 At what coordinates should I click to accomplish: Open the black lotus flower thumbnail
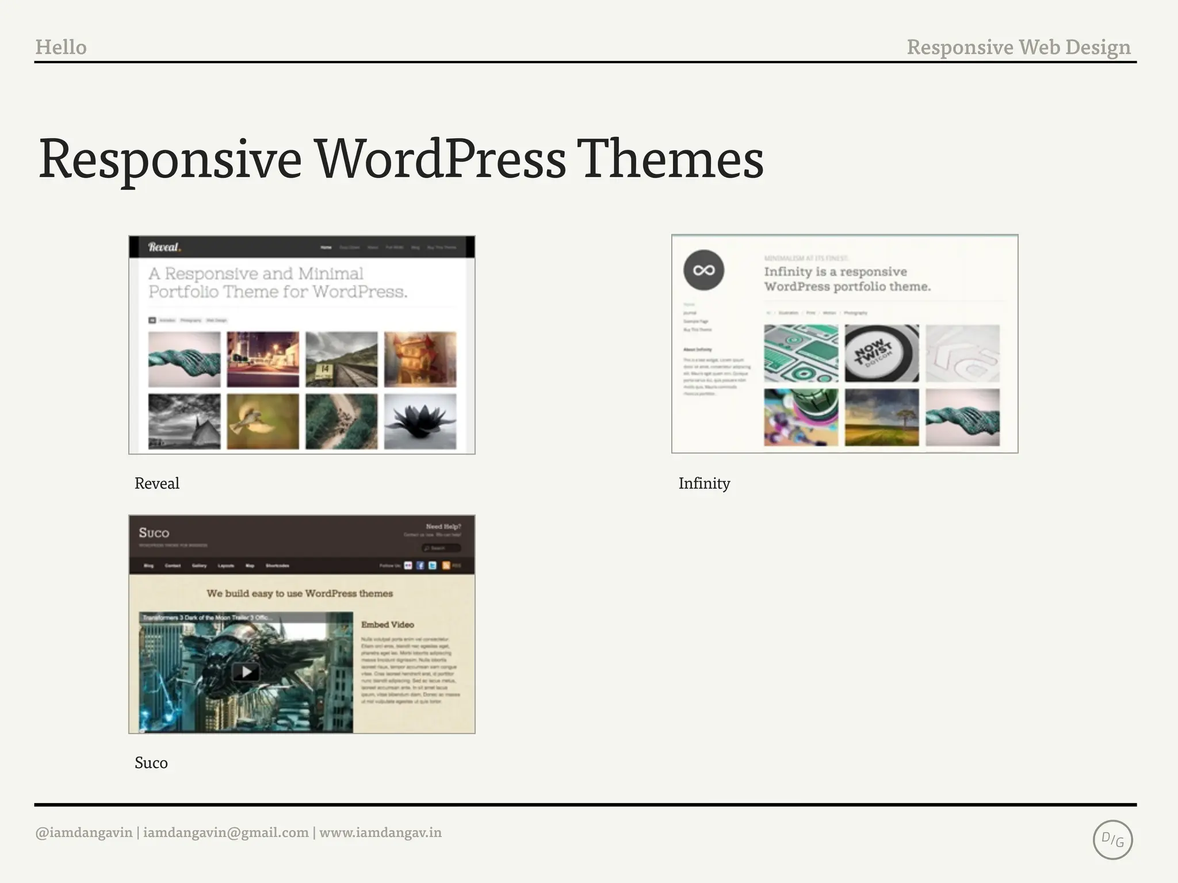(x=420, y=421)
